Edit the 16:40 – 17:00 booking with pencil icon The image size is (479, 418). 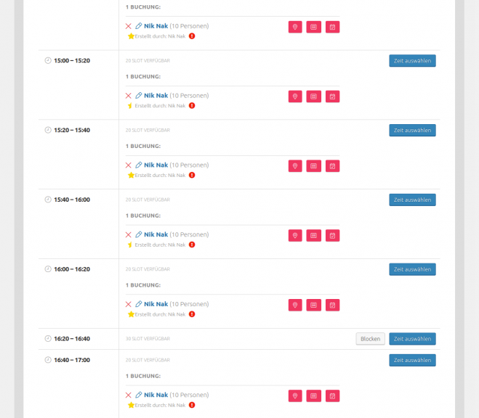[x=139, y=396]
